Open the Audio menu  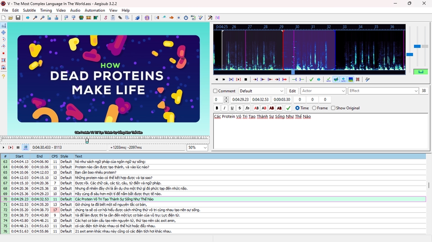click(x=75, y=10)
